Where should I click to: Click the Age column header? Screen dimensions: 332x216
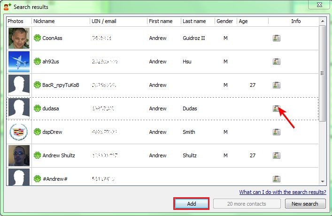coord(252,21)
